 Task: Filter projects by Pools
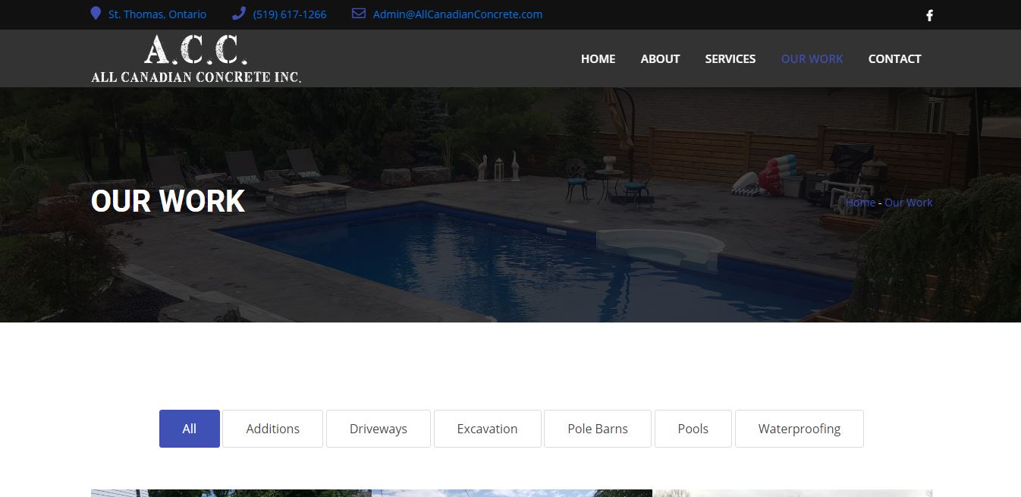point(693,429)
